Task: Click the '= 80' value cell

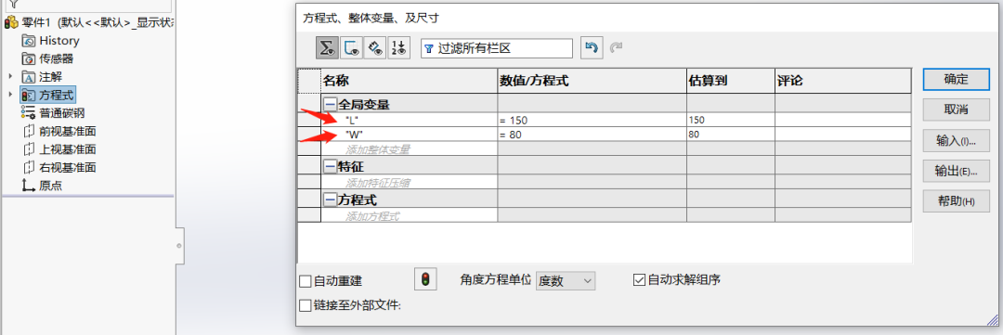Action: pos(593,135)
